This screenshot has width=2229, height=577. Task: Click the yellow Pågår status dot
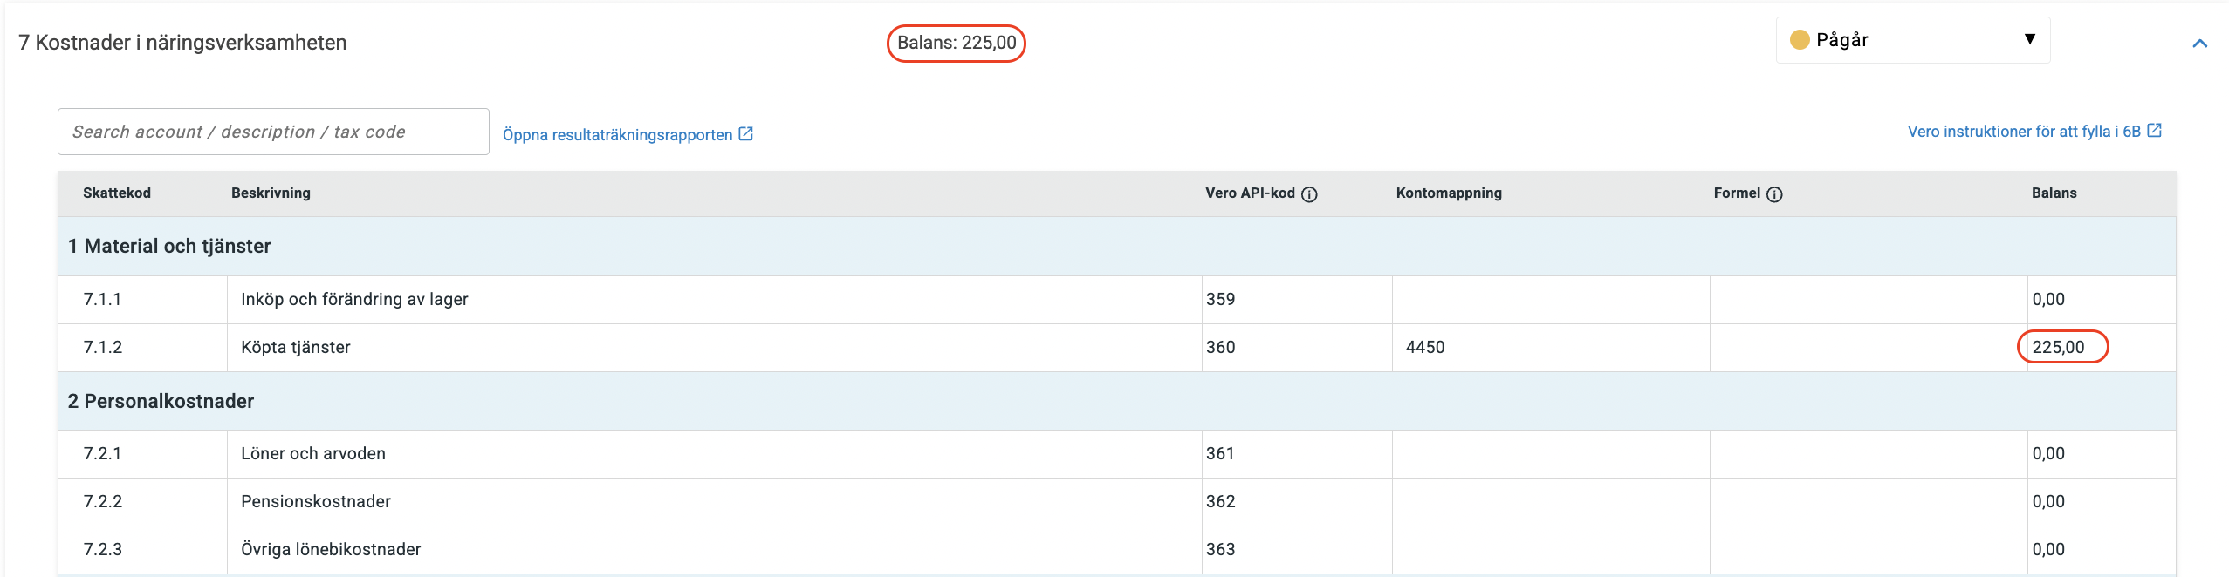pos(1799,40)
